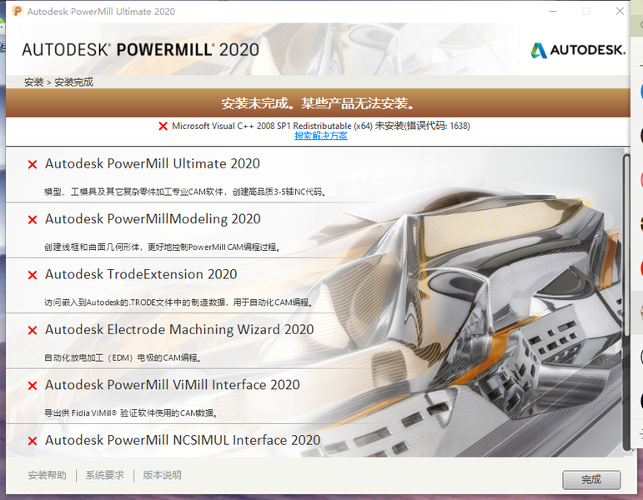The width and height of the screenshot is (643, 500).
Task: Select the Autodesk Electrode Machining Wizard 2020 title
Action: 179,330
